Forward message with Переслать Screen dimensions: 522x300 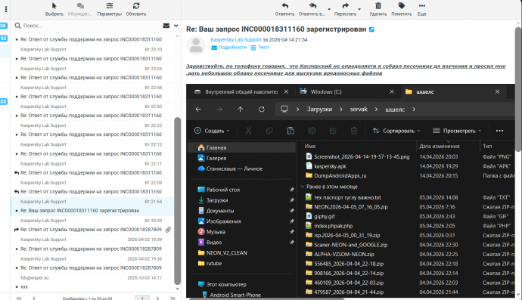tap(345, 9)
